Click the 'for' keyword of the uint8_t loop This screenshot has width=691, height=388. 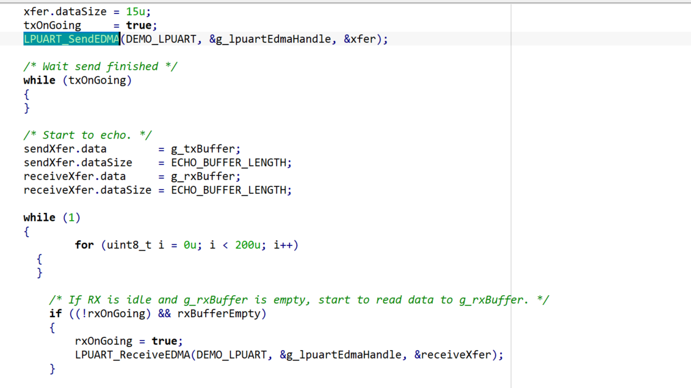pos(84,245)
